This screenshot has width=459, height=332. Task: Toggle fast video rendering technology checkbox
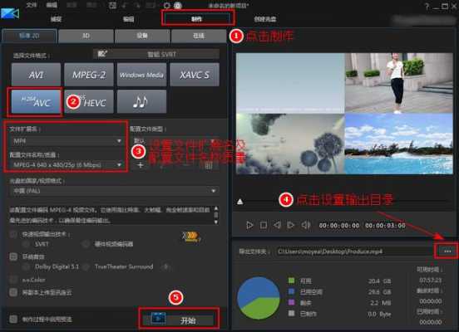(13, 234)
